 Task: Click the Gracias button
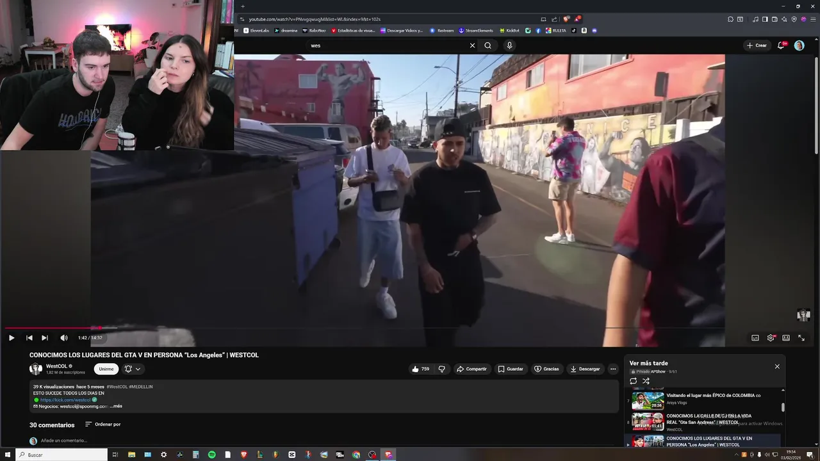tap(546, 369)
